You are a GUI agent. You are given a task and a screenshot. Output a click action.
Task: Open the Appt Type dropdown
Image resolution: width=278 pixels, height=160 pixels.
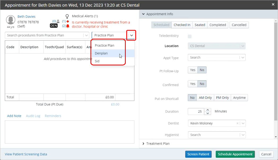tap(217, 57)
